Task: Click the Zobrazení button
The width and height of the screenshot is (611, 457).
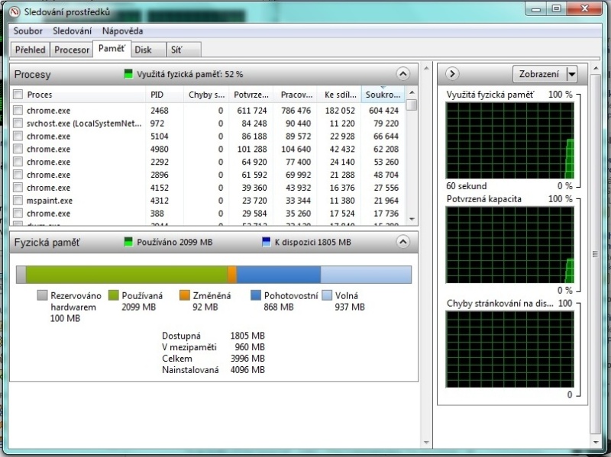Action: [x=539, y=73]
